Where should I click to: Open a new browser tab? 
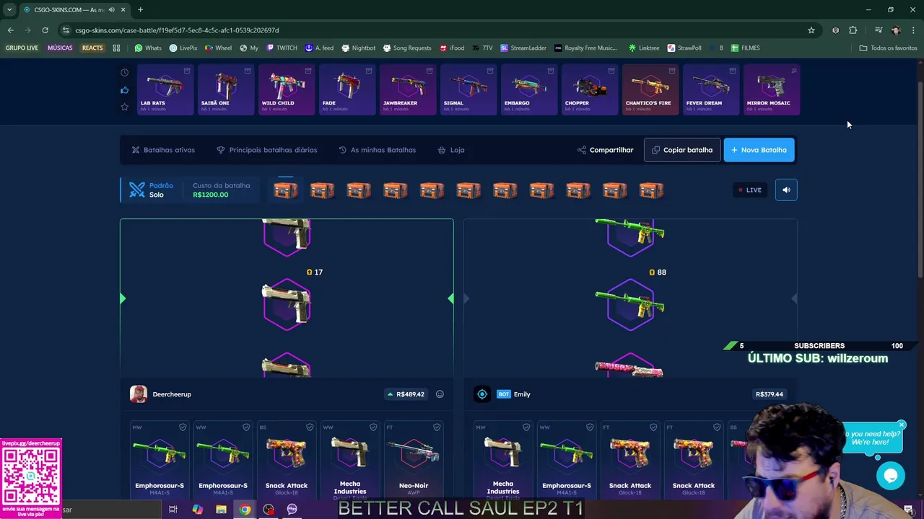[x=140, y=10]
